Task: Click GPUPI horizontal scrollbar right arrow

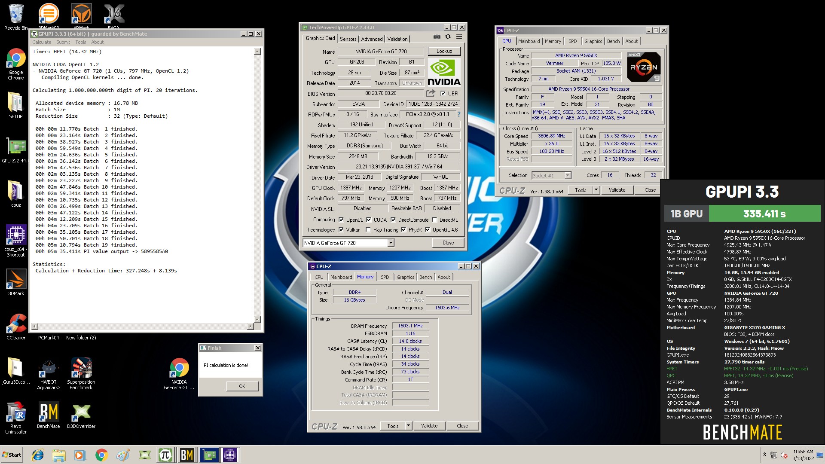Action: [251, 327]
